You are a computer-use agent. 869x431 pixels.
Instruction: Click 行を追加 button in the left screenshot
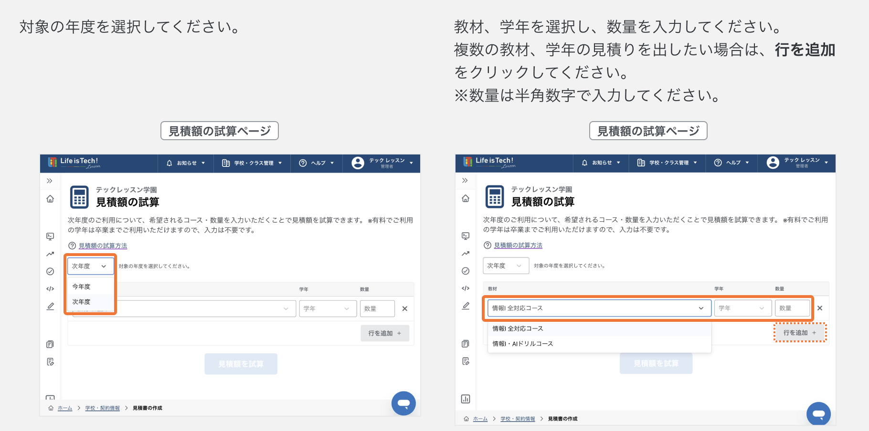point(385,333)
